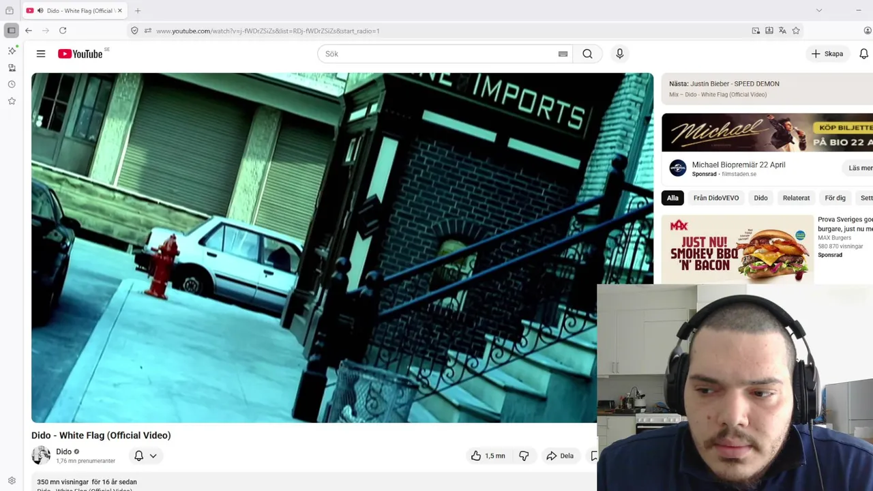873x491 pixels.
Task: Dislike the video with thumbs down
Action: click(x=524, y=456)
